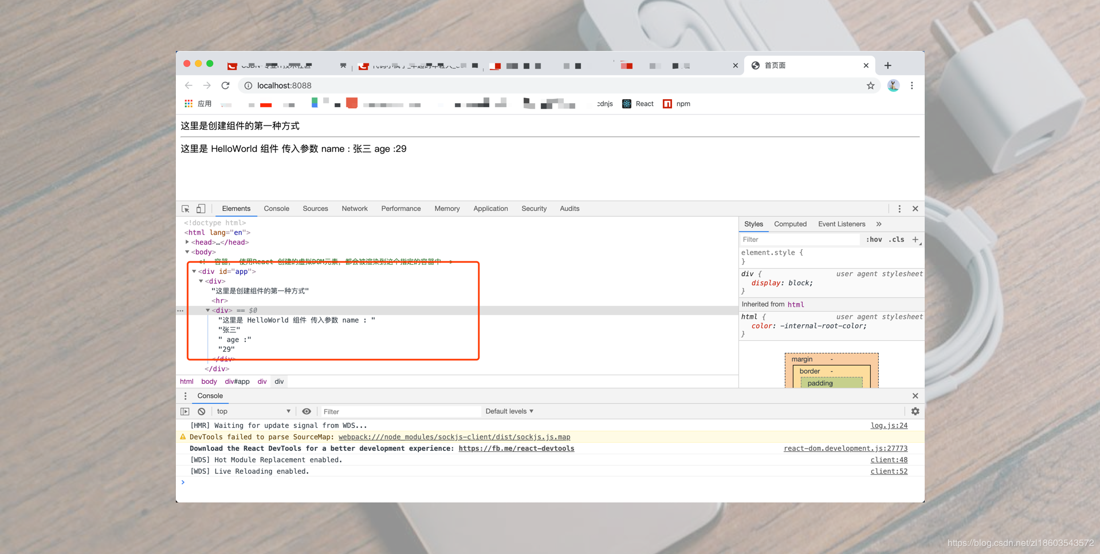This screenshot has width=1100, height=554.
Task: Collapse the div id=app node
Action: pyautogui.click(x=194, y=272)
